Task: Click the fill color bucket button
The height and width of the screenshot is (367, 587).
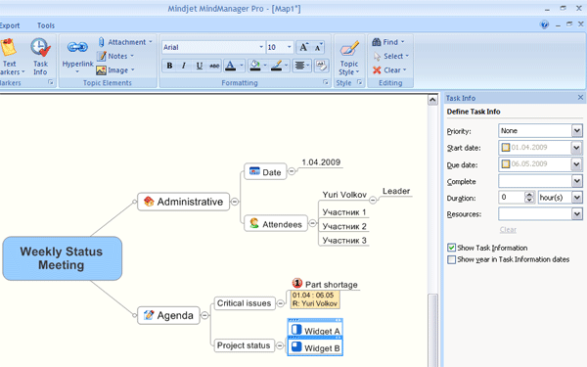Action: click(x=255, y=66)
